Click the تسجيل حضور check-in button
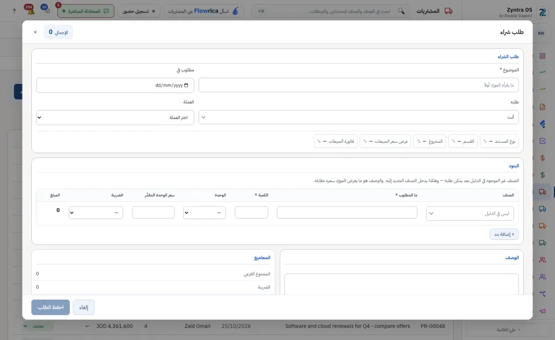555x340 pixels. click(x=138, y=11)
